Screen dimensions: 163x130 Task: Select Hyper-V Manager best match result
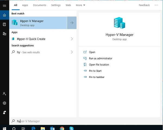pos(38,23)
